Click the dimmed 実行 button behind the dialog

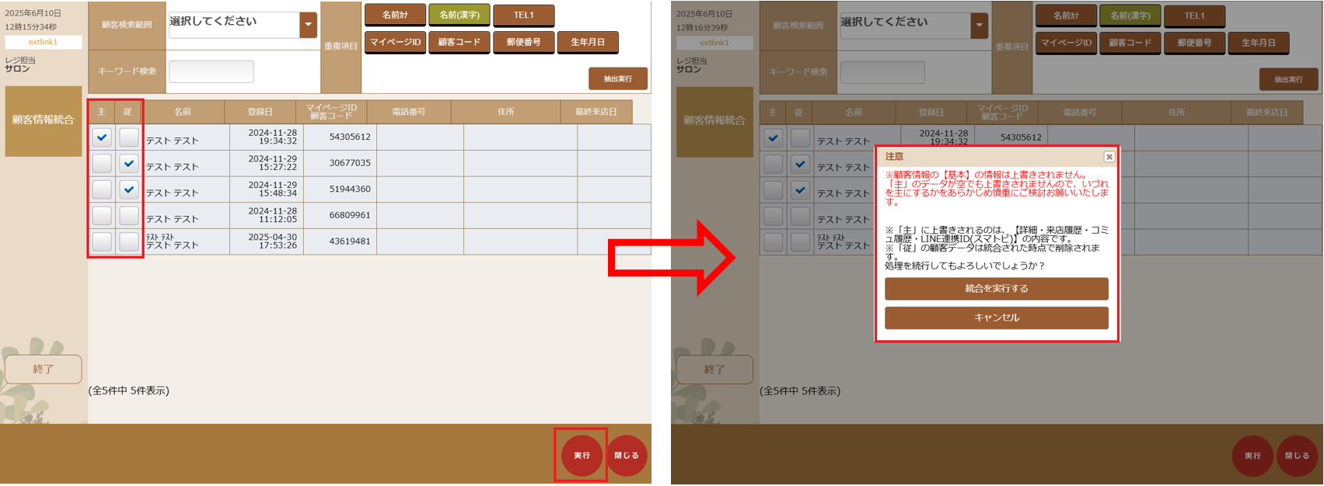coord(1252,456)
